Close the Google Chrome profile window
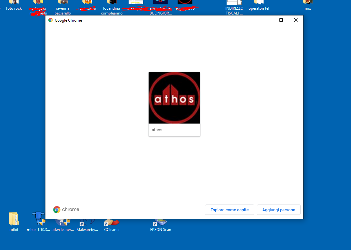351x250 pixels. tap(296, 20)
